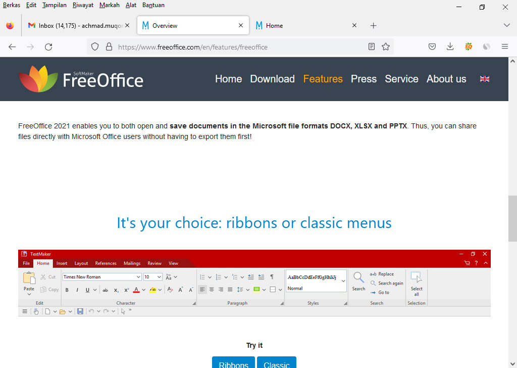Click the Save icon on the quick access toolbar
The image size is (517, 368).
tap(80, 311)
